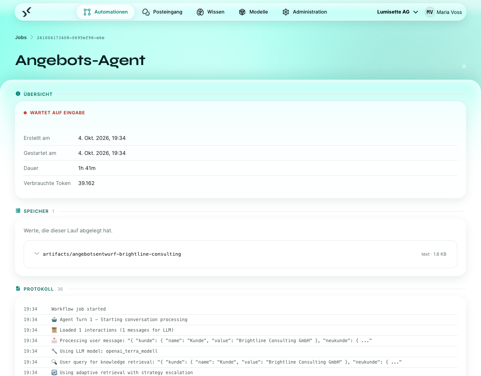Click the Erstellt am date value
The width and height of the screenshot is (481, 376).
tap(102, 138)
